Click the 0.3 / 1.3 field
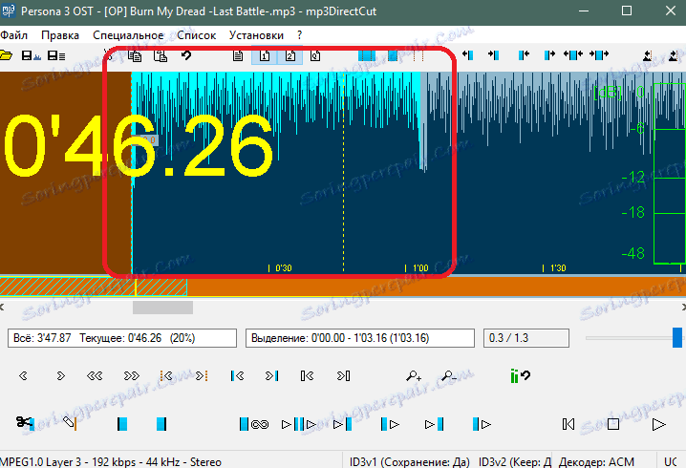This screenshot has height=468, width=686. click(526, 338)
